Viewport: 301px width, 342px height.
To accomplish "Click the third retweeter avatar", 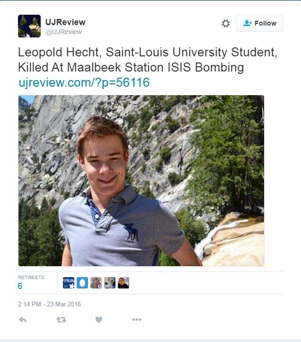I will (96, 283).
